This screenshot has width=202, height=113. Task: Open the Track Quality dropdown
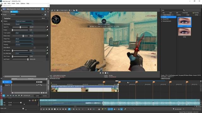(x=24, y=33)
